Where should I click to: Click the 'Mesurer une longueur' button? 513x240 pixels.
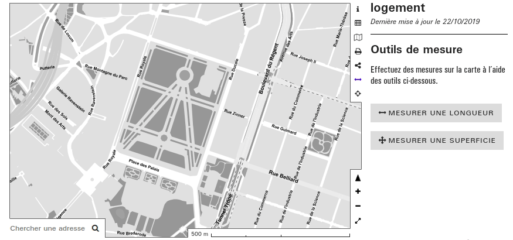[436, 113]
